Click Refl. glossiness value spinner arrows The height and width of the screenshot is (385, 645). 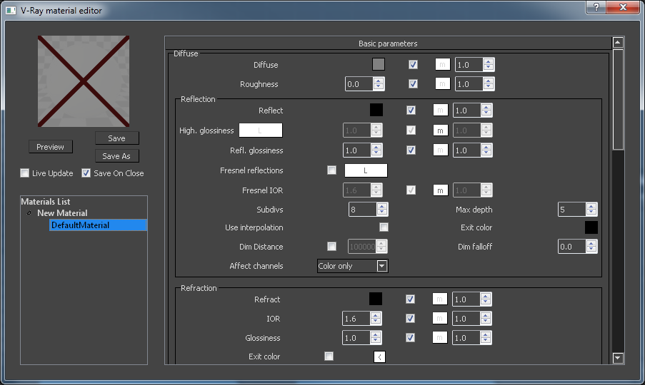(376, 150)
